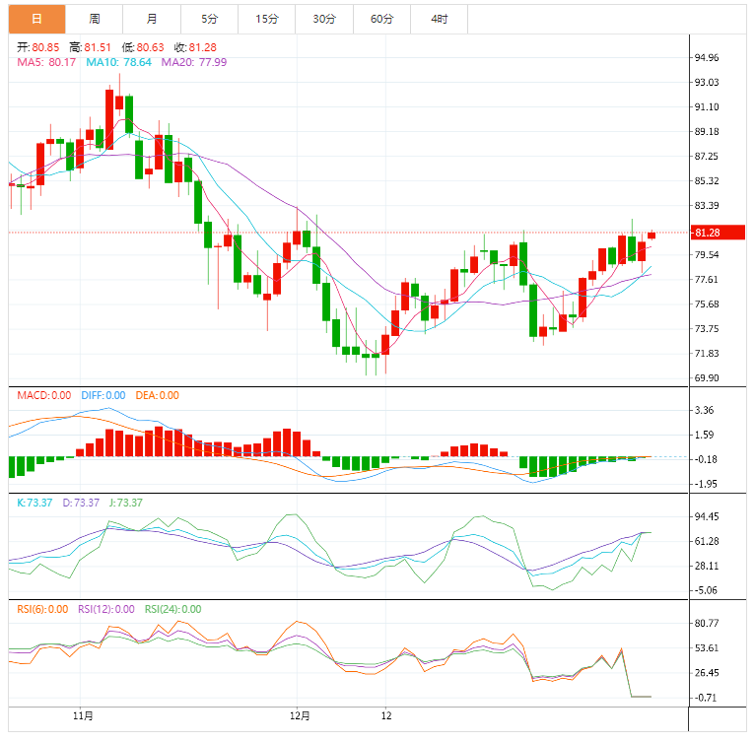
Task: Click the red 81.28 current price label
Action: [x=718, y=233]
